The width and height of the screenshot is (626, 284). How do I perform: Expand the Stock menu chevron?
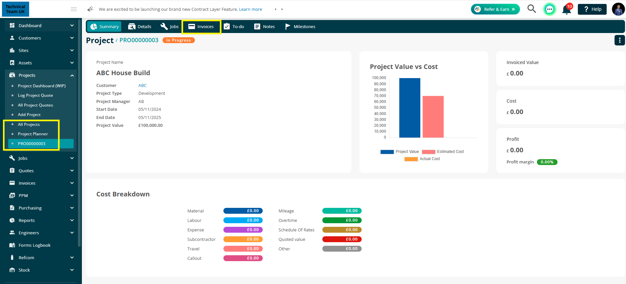(72, 270)
